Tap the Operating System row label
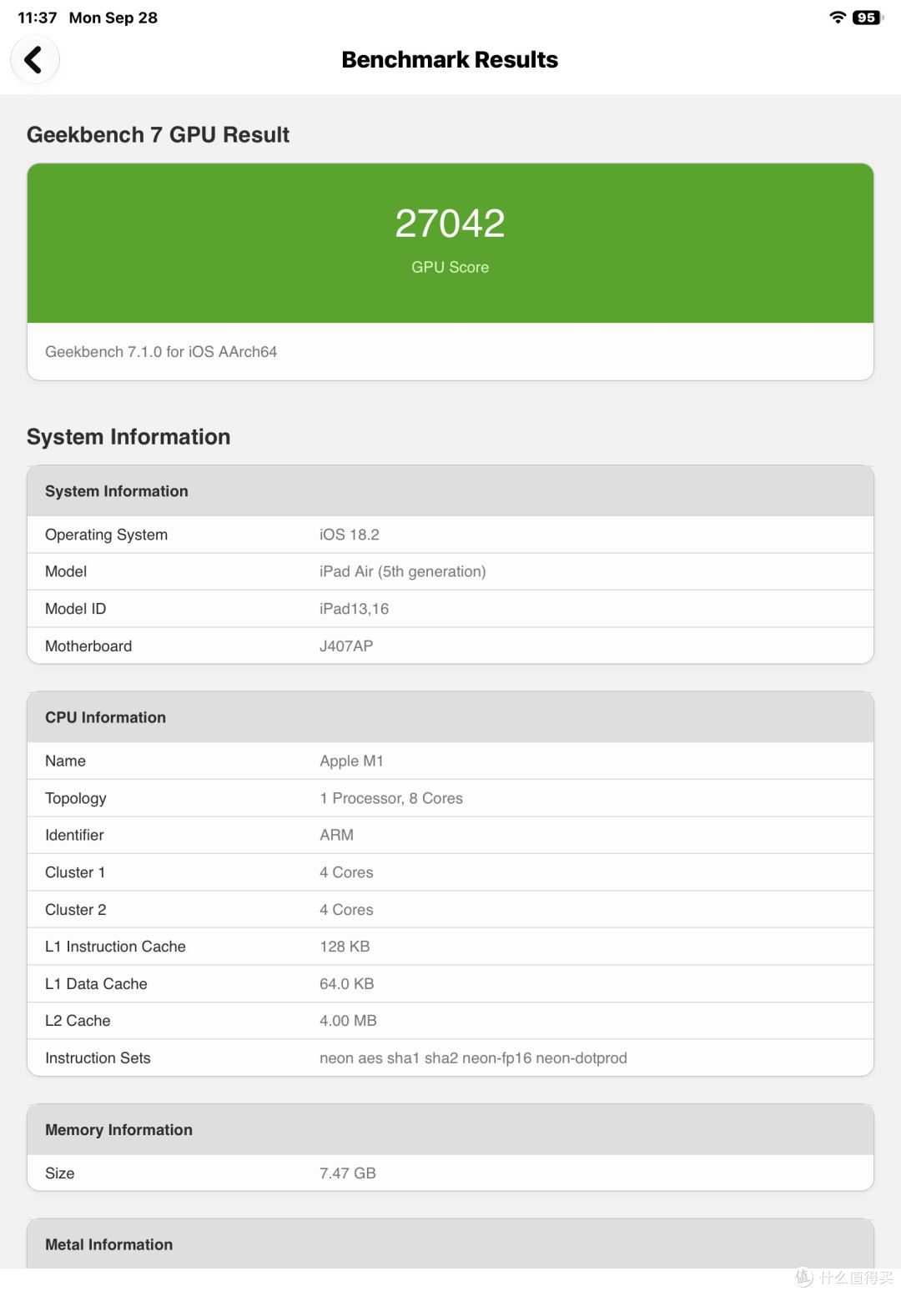This screenshot has width=901, height=1296. tap(106, 535)
